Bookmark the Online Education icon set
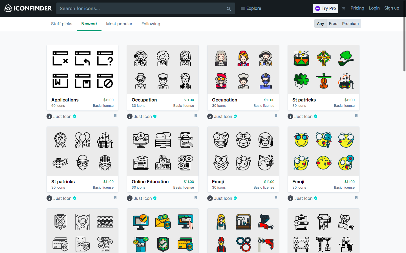 195,197
